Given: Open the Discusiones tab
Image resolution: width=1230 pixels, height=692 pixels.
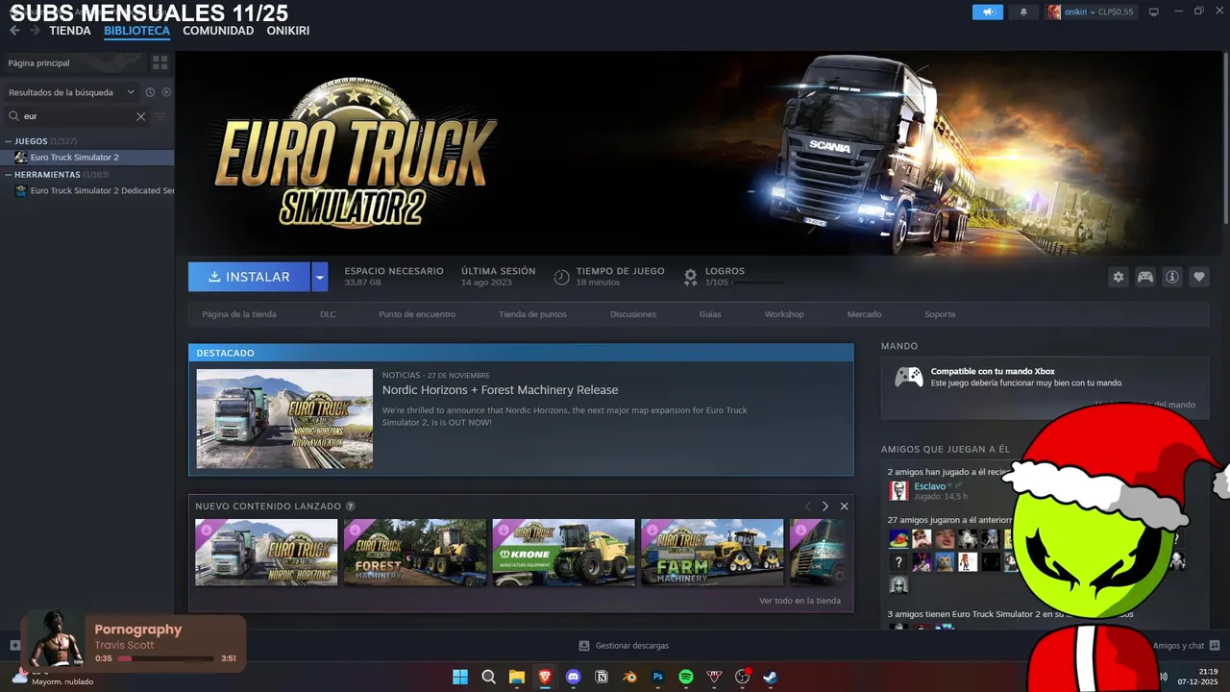Looking at the screenshot, I should coord(633,314).
